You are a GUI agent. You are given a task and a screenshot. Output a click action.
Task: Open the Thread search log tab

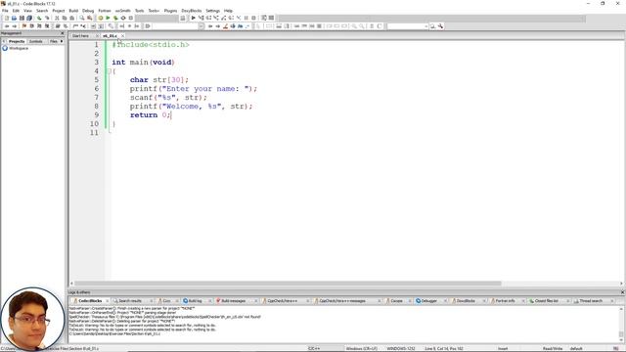coord(591,301)
